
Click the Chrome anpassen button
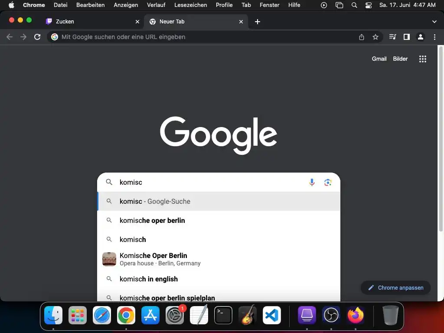[395, 288]
